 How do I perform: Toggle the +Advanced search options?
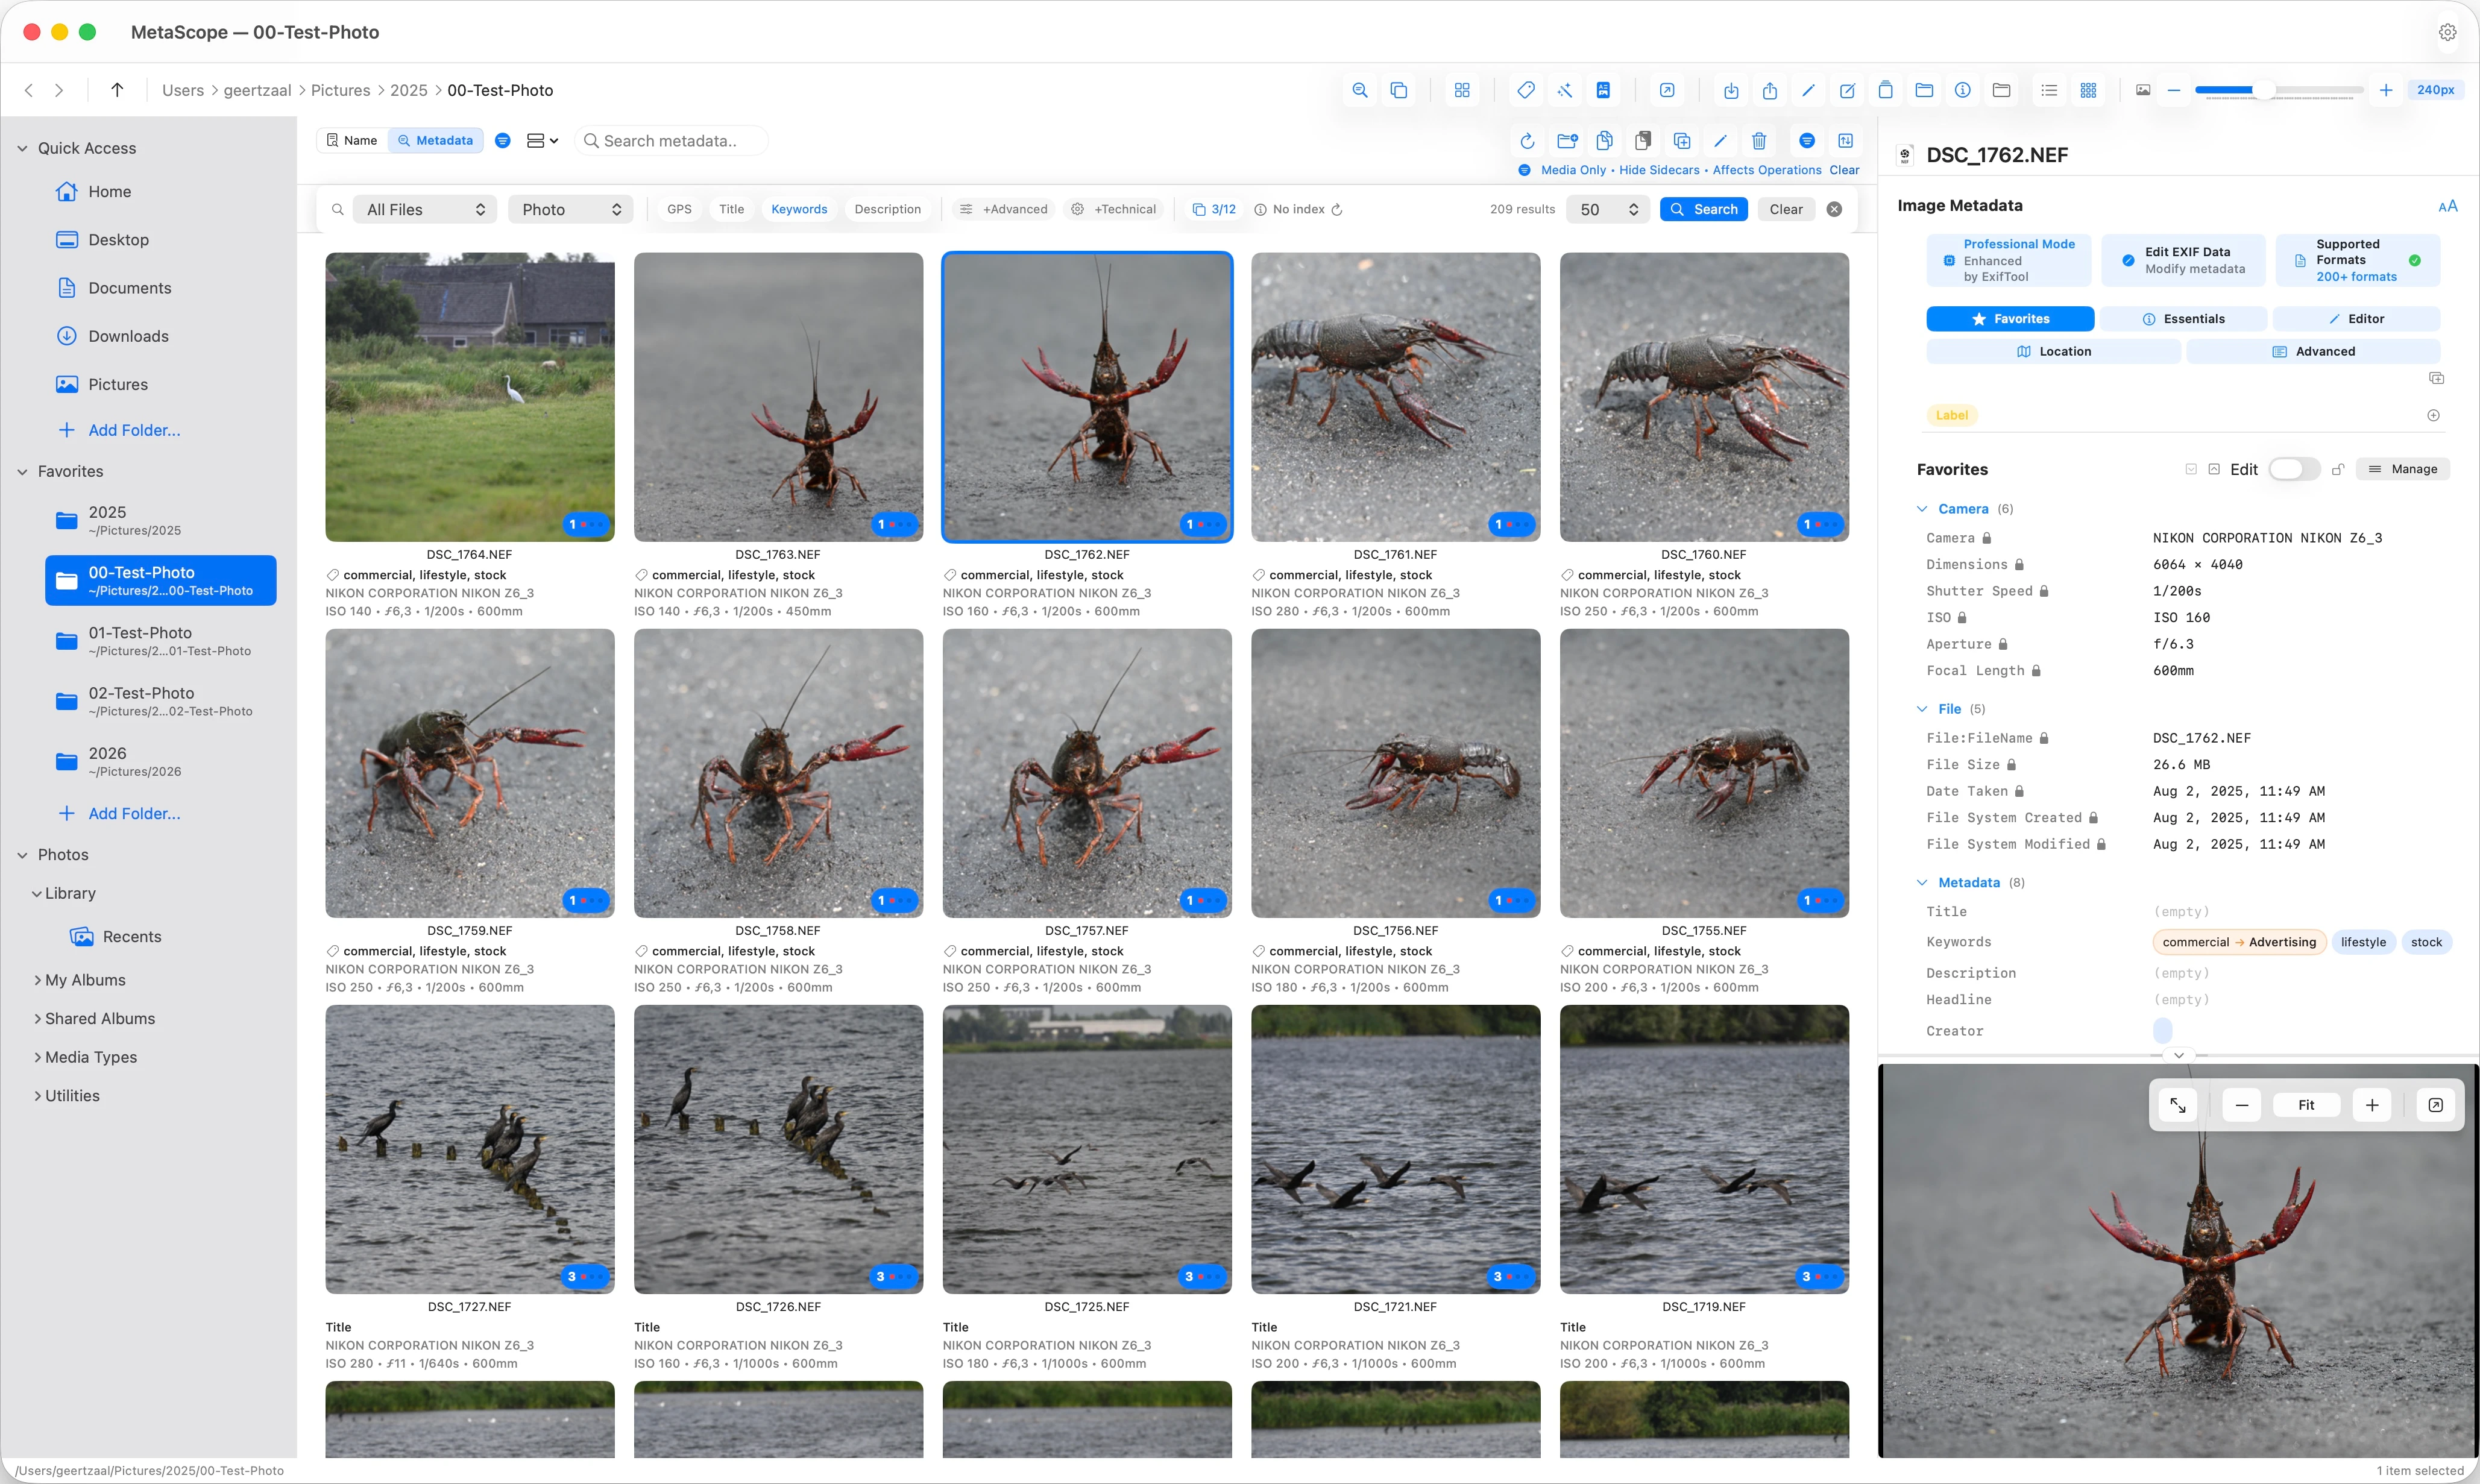pyautogui.click(x=1003, y=209)
